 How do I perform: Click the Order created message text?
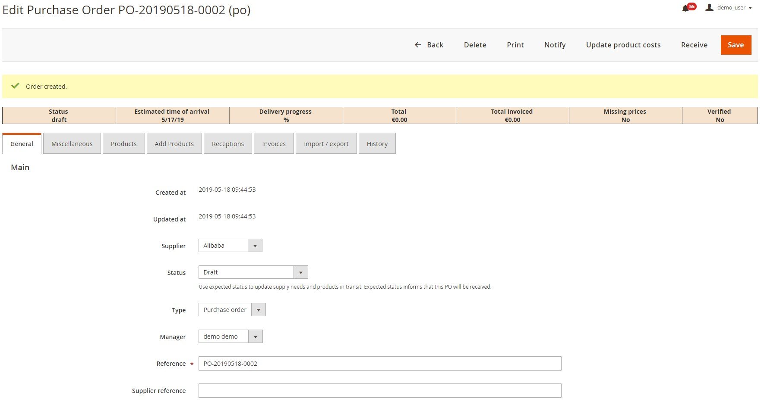46,87
